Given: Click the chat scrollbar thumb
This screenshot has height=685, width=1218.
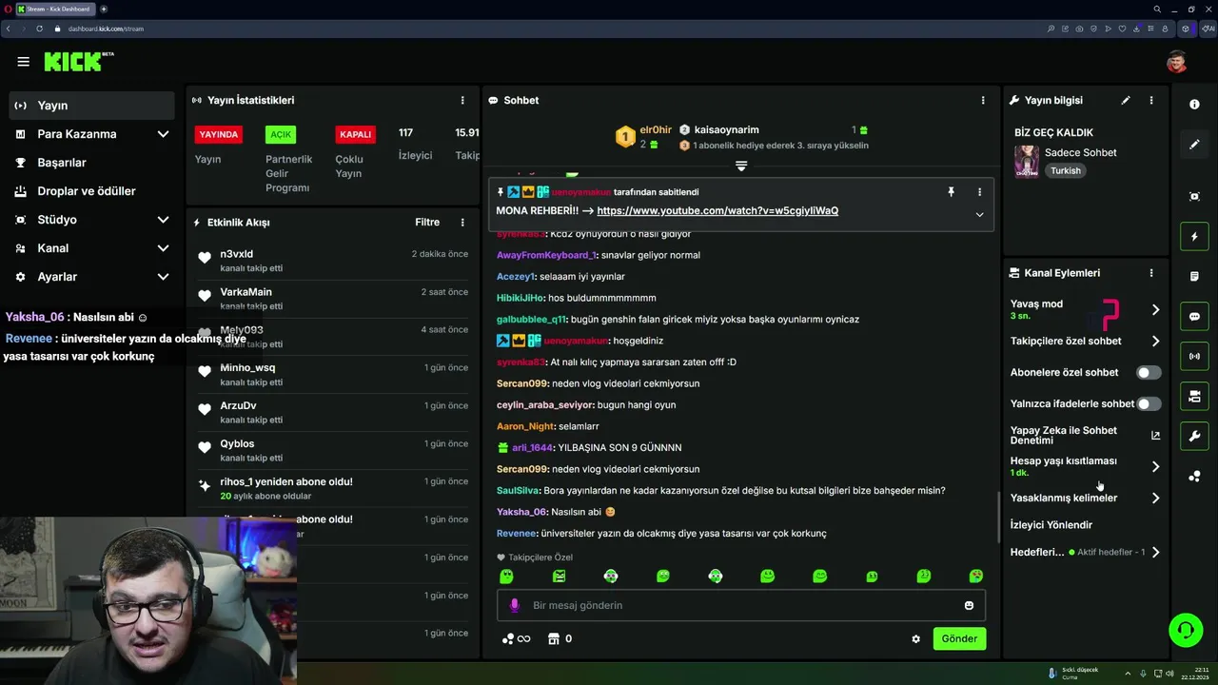Looking at the screenshot, I should pos(997,517).
